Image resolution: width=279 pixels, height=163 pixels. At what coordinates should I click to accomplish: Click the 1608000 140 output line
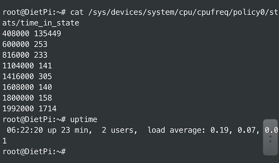pyautogui.click(x=27, y=87)
